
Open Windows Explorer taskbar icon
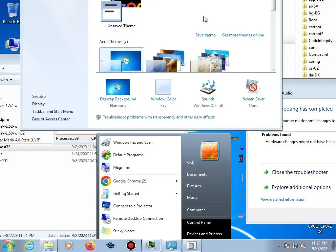coord(49,245)
